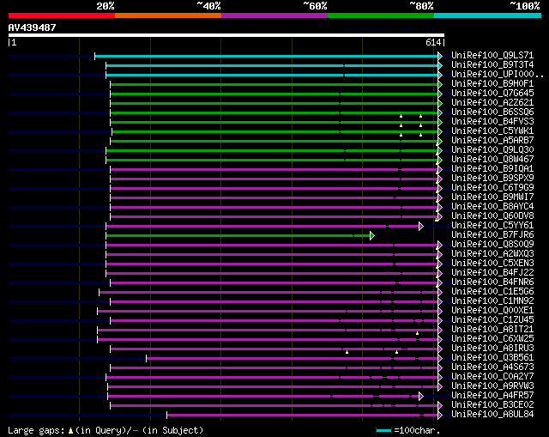The width and height of the screenshot is (549, 437).
Task: Select the UniRef100_A8IT21 label text
Action: point(492,330)
